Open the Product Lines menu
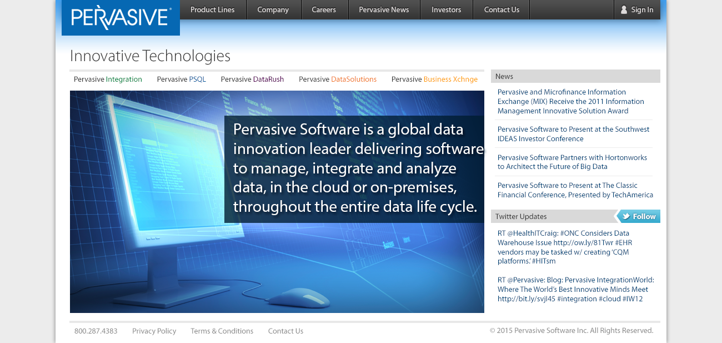Image resolution: width=722 pixels, height=343 pixels. tap(213, 9)
